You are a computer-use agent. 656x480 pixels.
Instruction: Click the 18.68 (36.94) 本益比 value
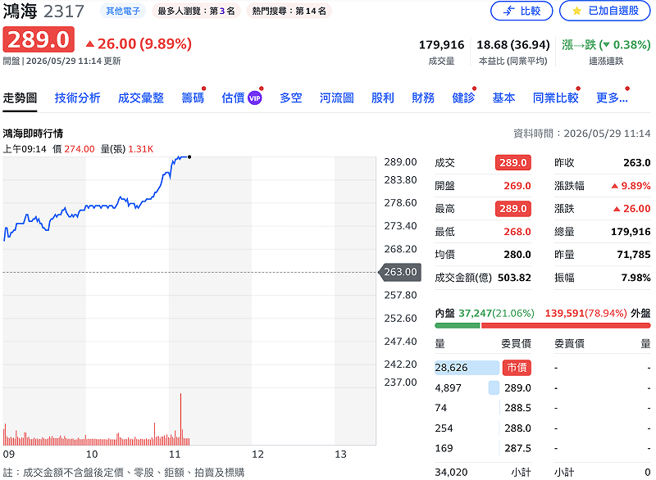click(513, 45)
